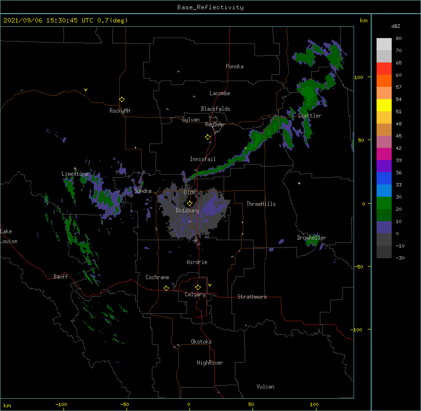Viewport: 421px width, 411px height.
Task: Click the yellow diamond marker above RockyMH
Action: tap(122, 100)
